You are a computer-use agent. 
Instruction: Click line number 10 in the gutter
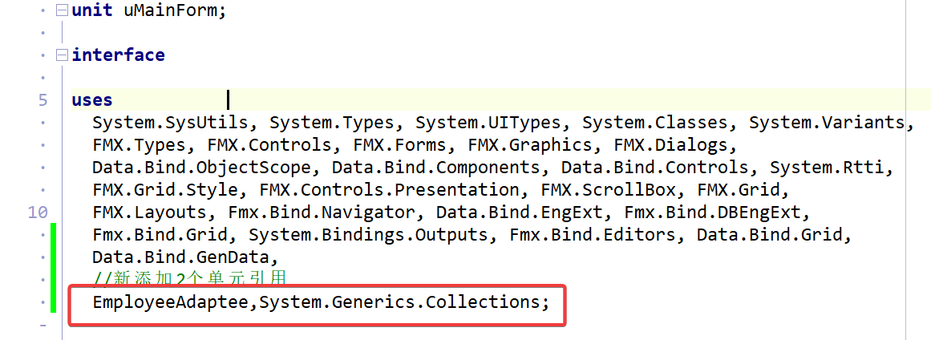point(37,212)
